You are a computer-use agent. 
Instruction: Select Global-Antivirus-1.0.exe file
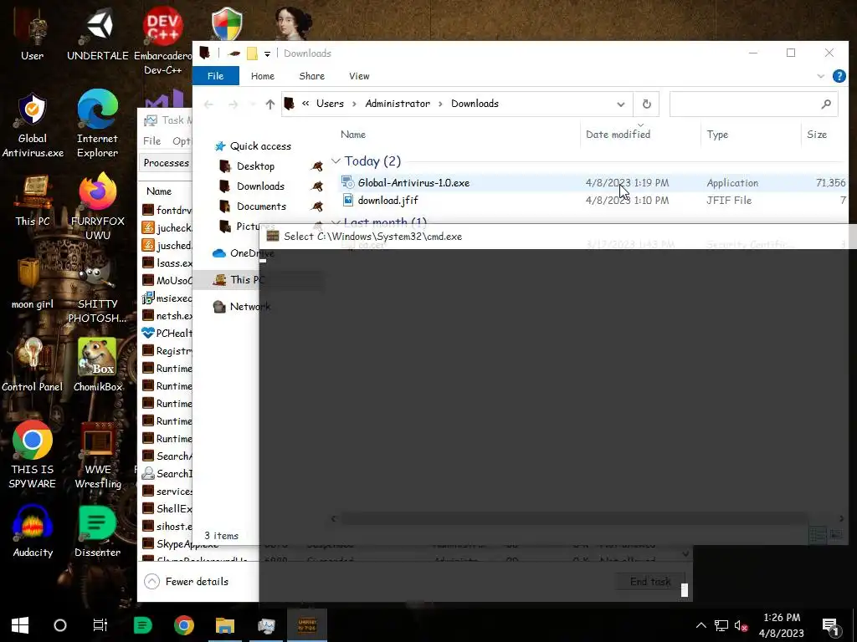point(413,183)
